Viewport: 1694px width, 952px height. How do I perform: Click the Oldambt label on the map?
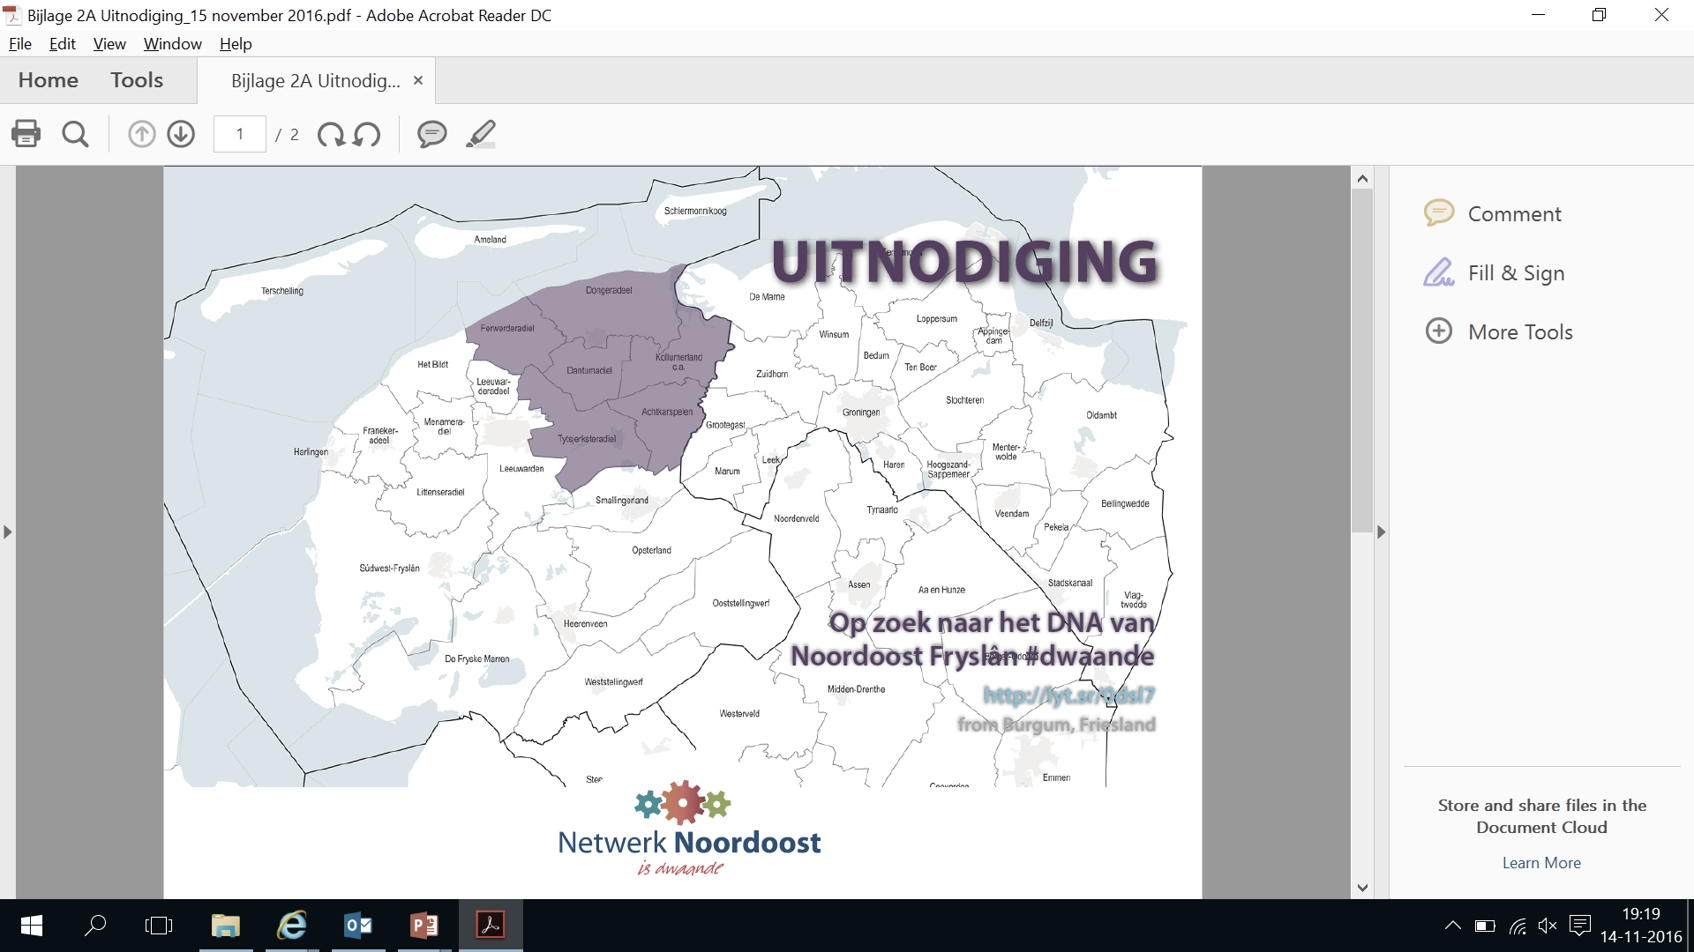pyautogui.click(x=1102, y=415)
